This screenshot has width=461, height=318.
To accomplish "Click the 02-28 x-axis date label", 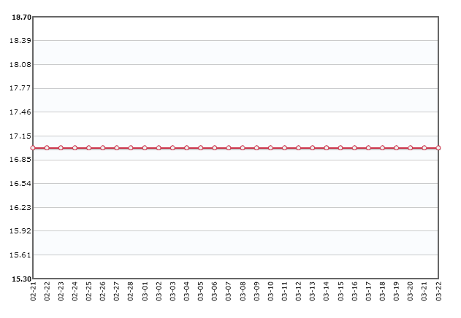I will pos(131,291).
